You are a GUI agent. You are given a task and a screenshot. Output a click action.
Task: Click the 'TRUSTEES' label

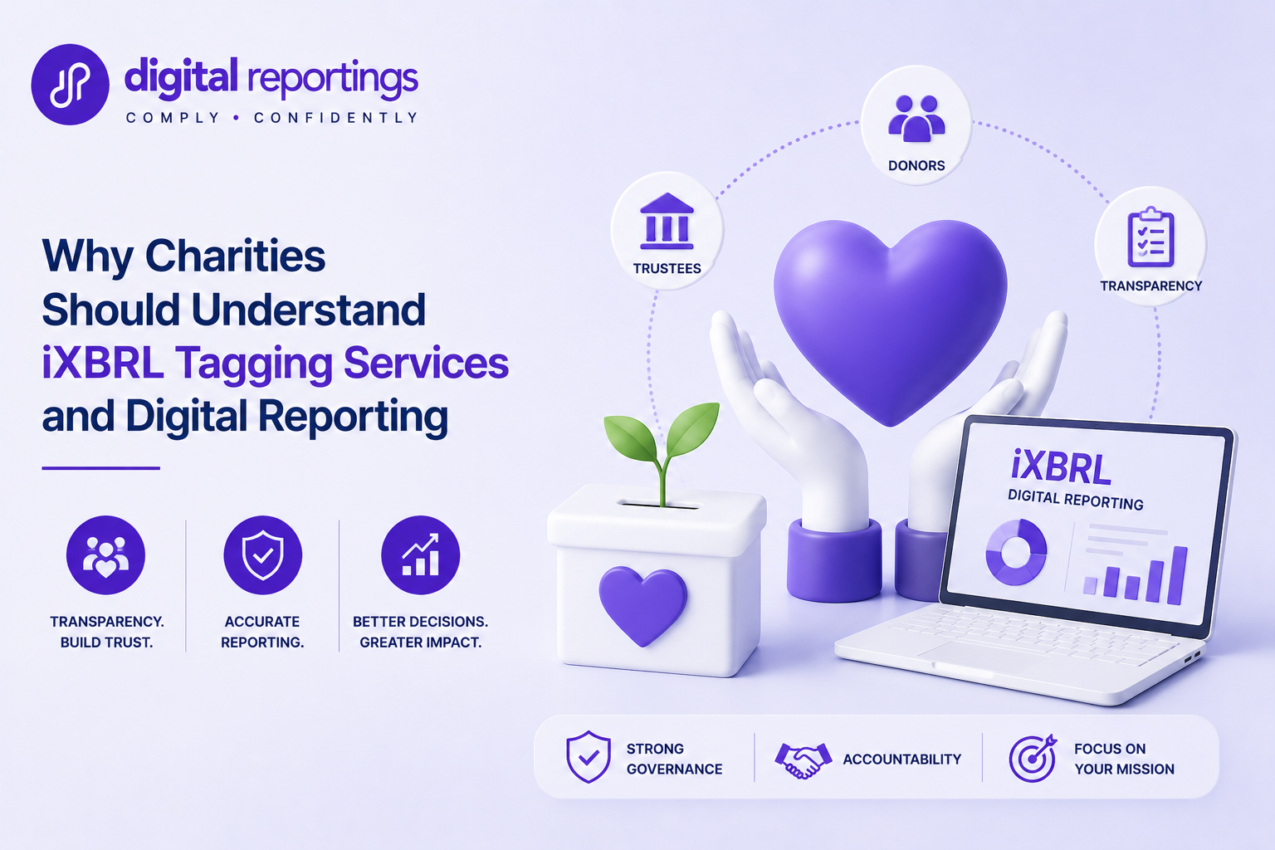pos(667,268)
